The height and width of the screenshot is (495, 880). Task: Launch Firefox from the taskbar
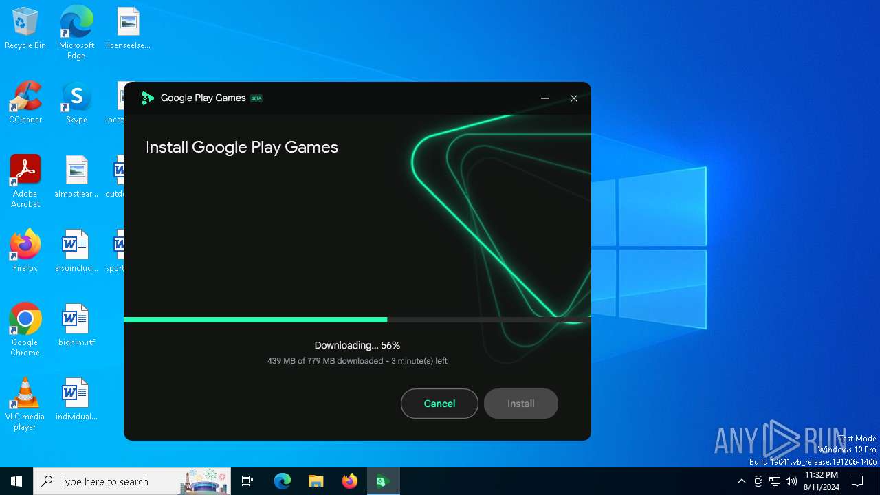(x=350, y=481)
